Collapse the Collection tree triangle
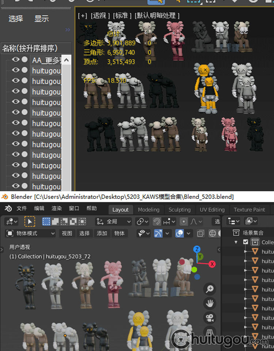 tap(236, 242)
